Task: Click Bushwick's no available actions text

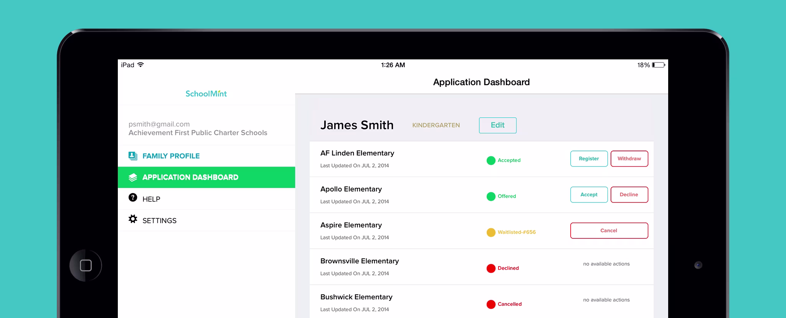Action: (x=606, y=300)
